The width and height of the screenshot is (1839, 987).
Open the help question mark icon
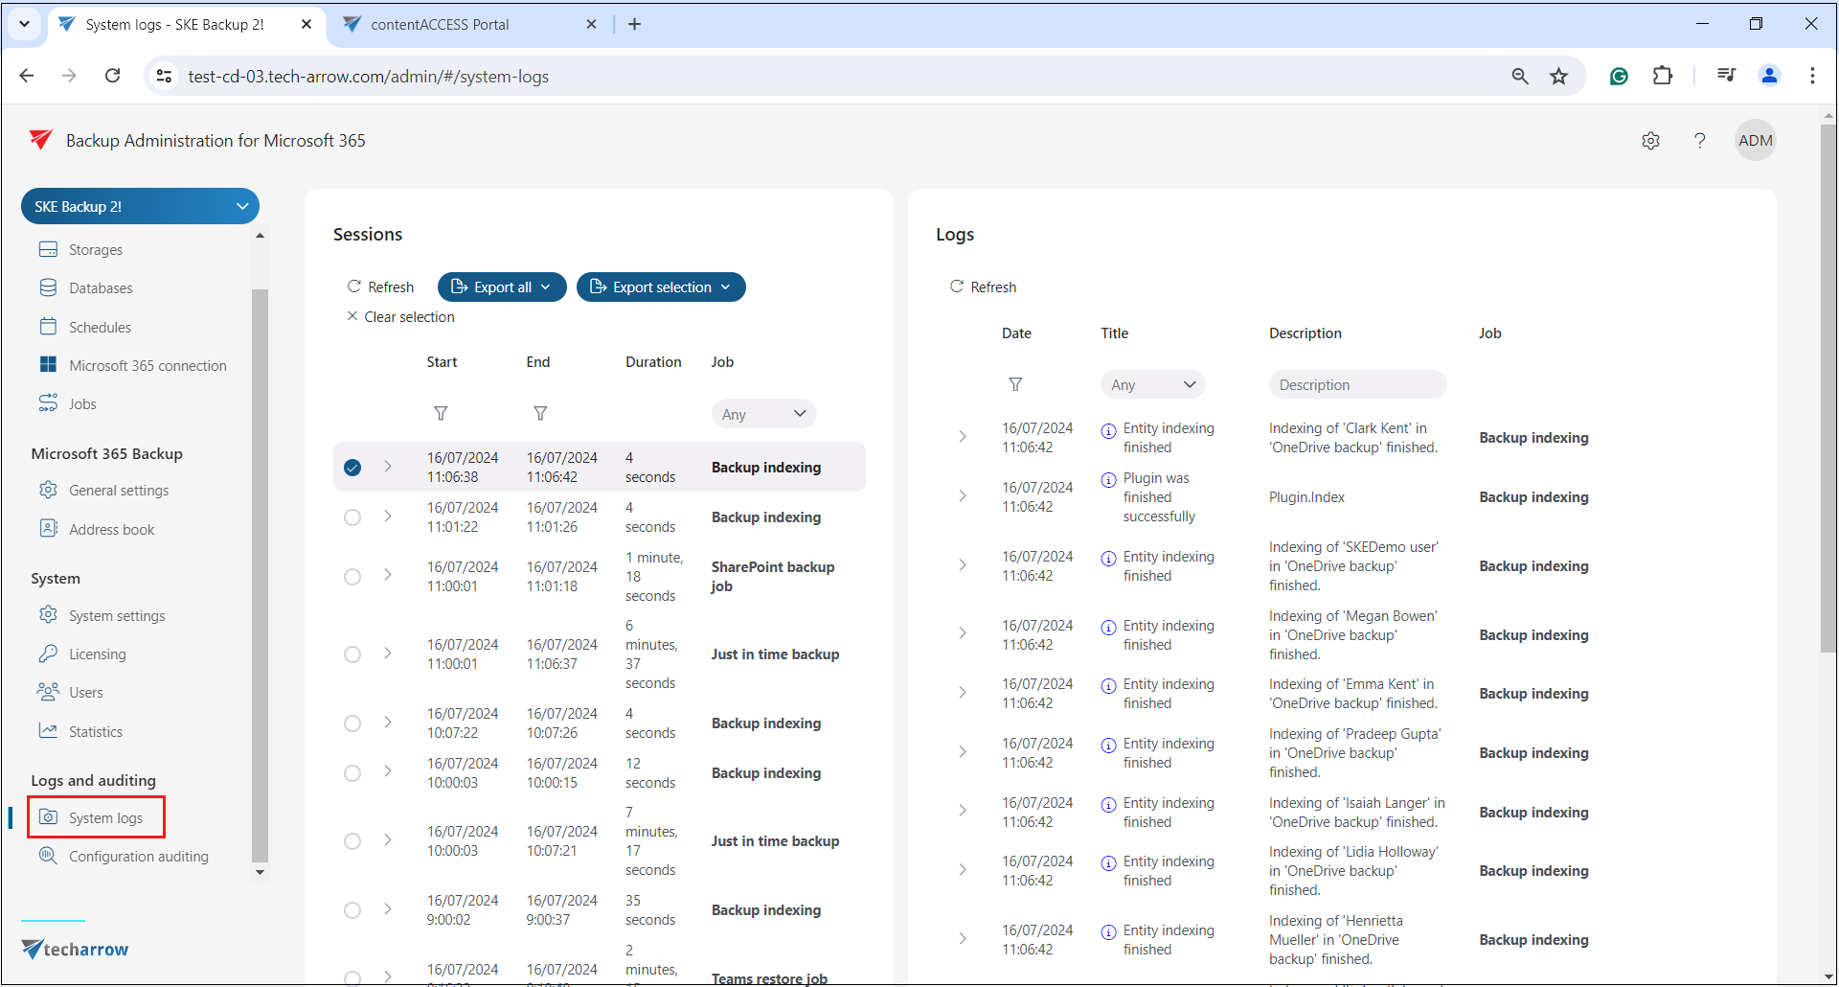[x=1699, y=141]
